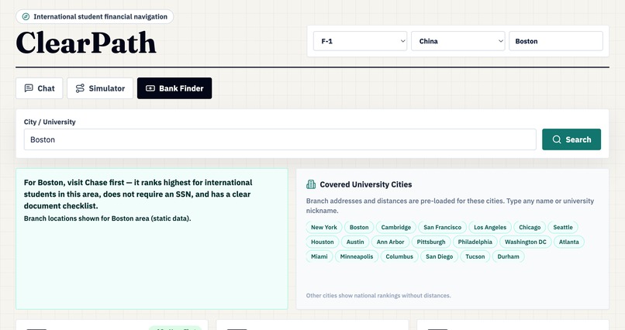
Task: Switch to the Chat tab
Action: pyautogui.click(x=40, y=88)
